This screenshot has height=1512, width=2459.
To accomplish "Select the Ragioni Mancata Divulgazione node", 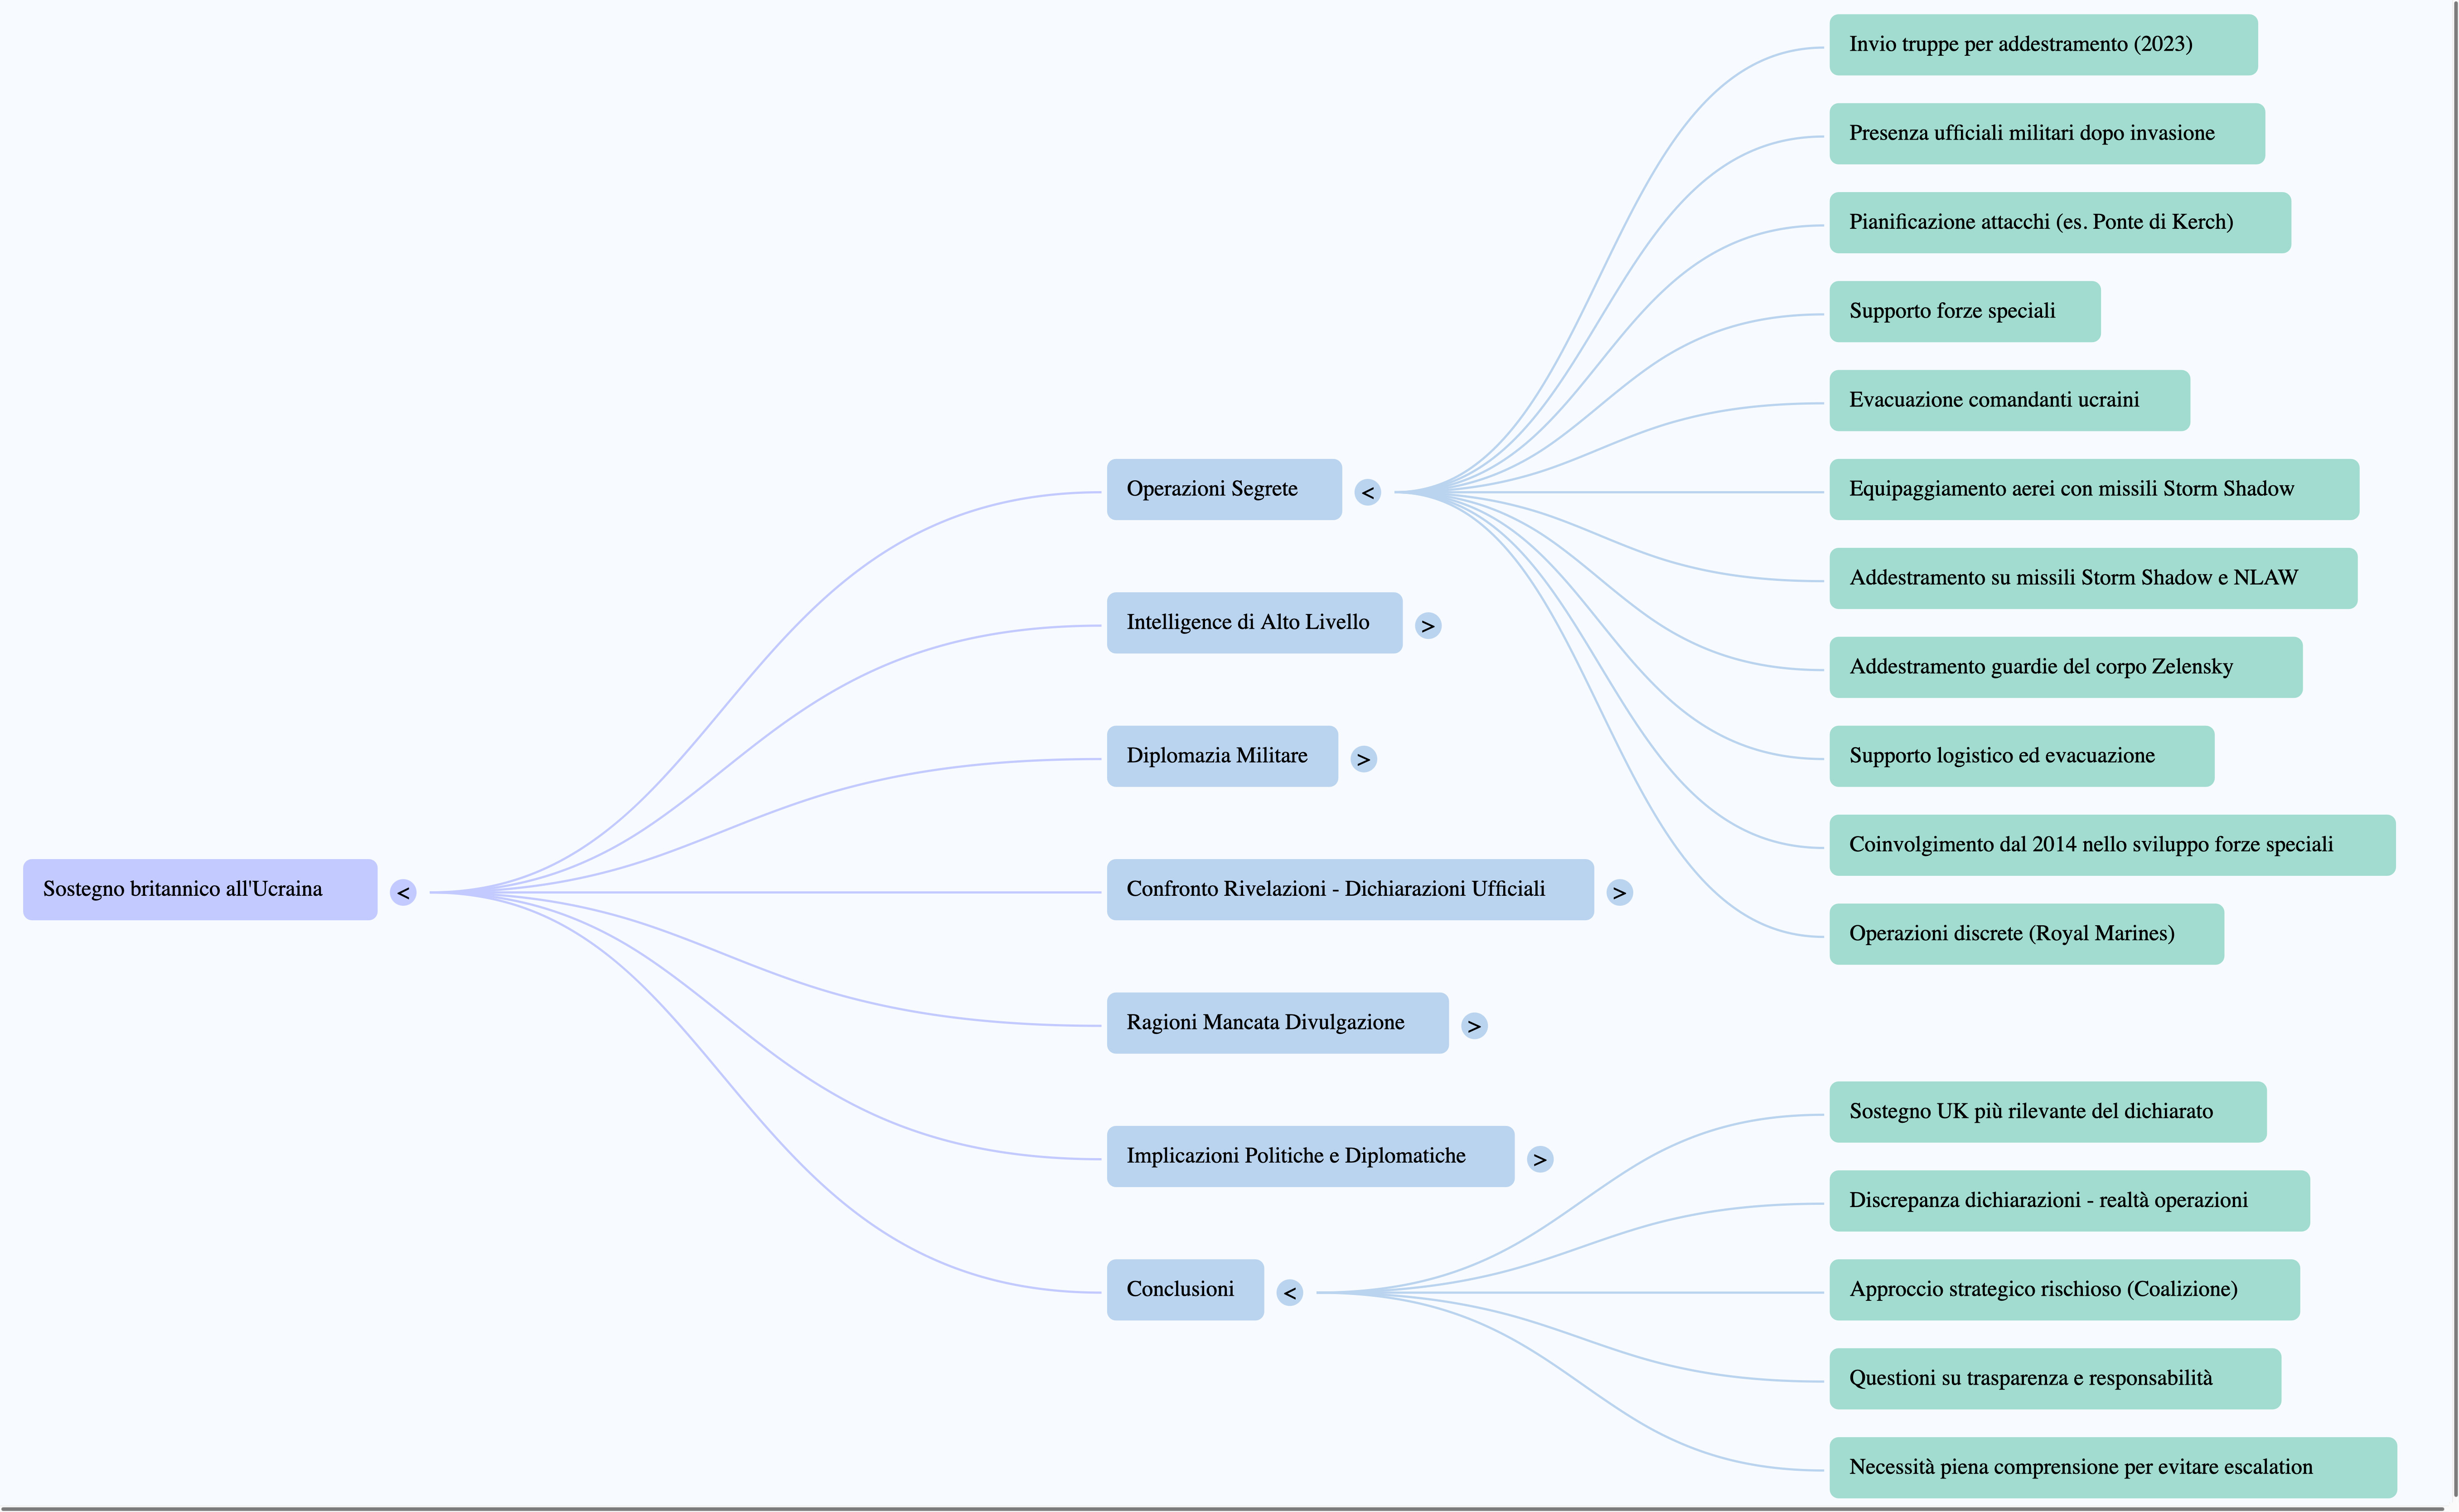I will point(1277,1022).
